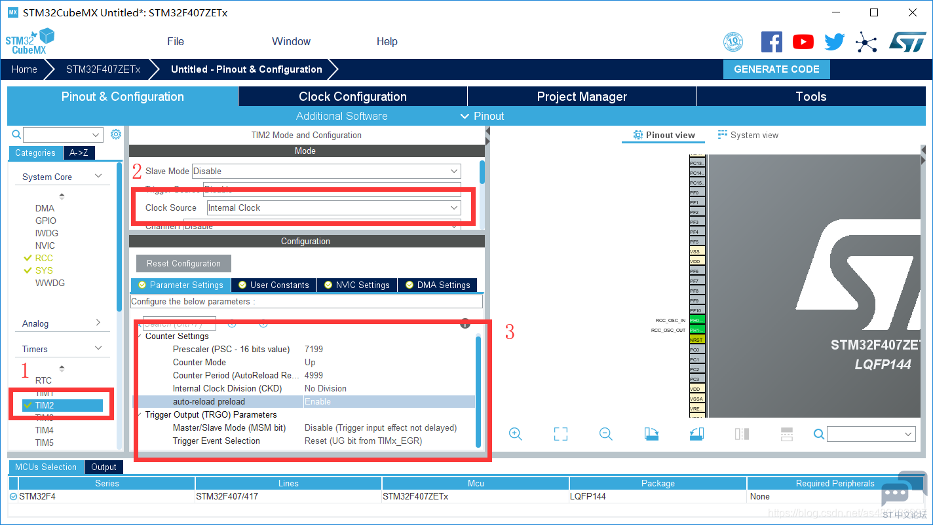
Task: Click the green RCC_OSC_IN pin
Action: [696, 320]
